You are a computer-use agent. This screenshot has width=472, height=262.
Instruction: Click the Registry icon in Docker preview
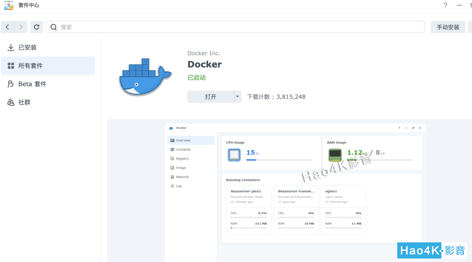click(172, 159)
